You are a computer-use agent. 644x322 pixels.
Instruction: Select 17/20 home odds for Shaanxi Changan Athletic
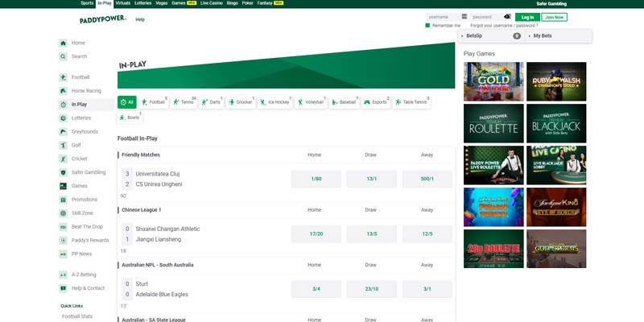coord(316,234)
